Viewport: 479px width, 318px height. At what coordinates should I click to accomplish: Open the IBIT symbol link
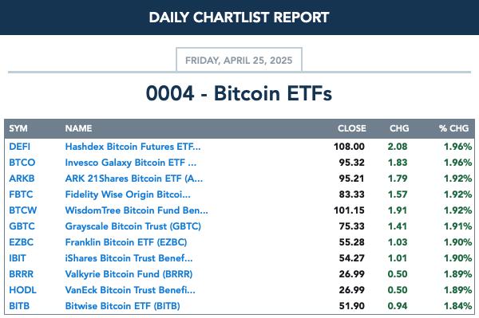point(18,258)
